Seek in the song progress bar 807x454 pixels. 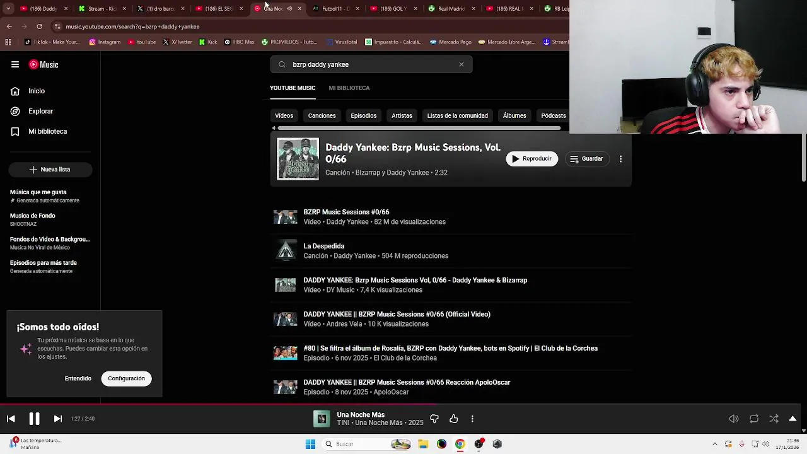pyautogui.click(x=400, y=405)
